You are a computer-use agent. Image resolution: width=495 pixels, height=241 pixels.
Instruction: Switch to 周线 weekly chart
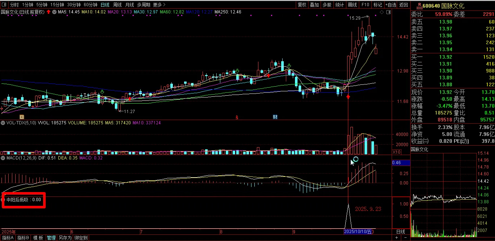coord(117,5)
